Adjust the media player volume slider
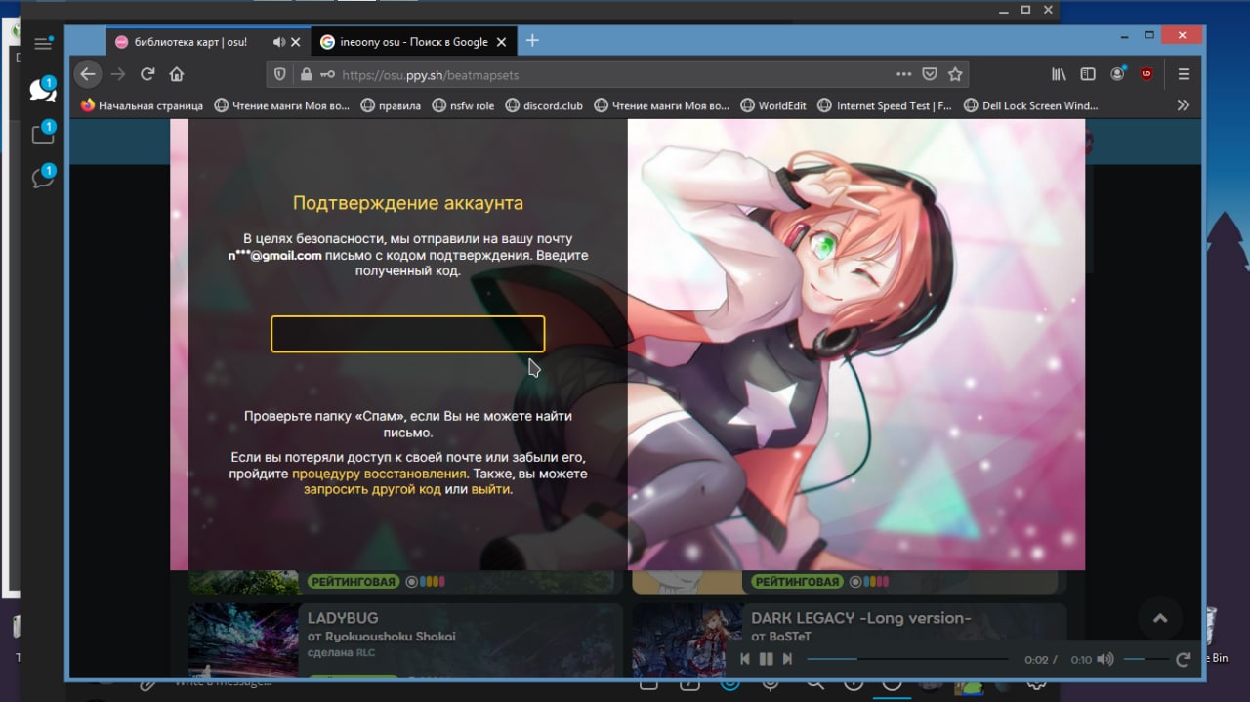Screen dimensions: 1250x702 click(1146, 659)
